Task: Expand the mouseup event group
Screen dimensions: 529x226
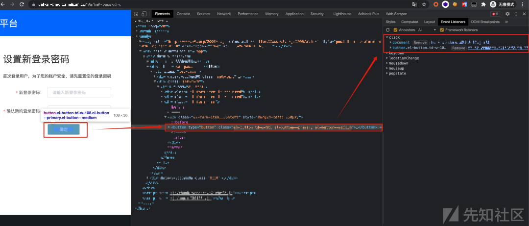Action: (x=387, y=68)
